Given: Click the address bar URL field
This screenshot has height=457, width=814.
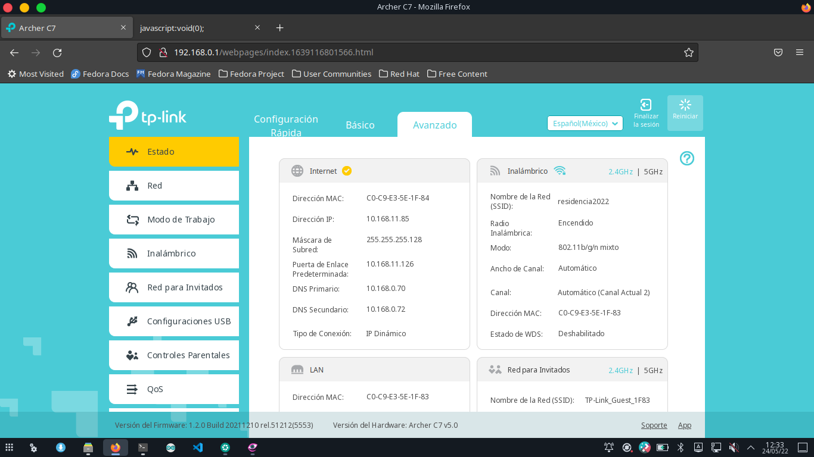Looking at the screenshot, I should [417, 52].
